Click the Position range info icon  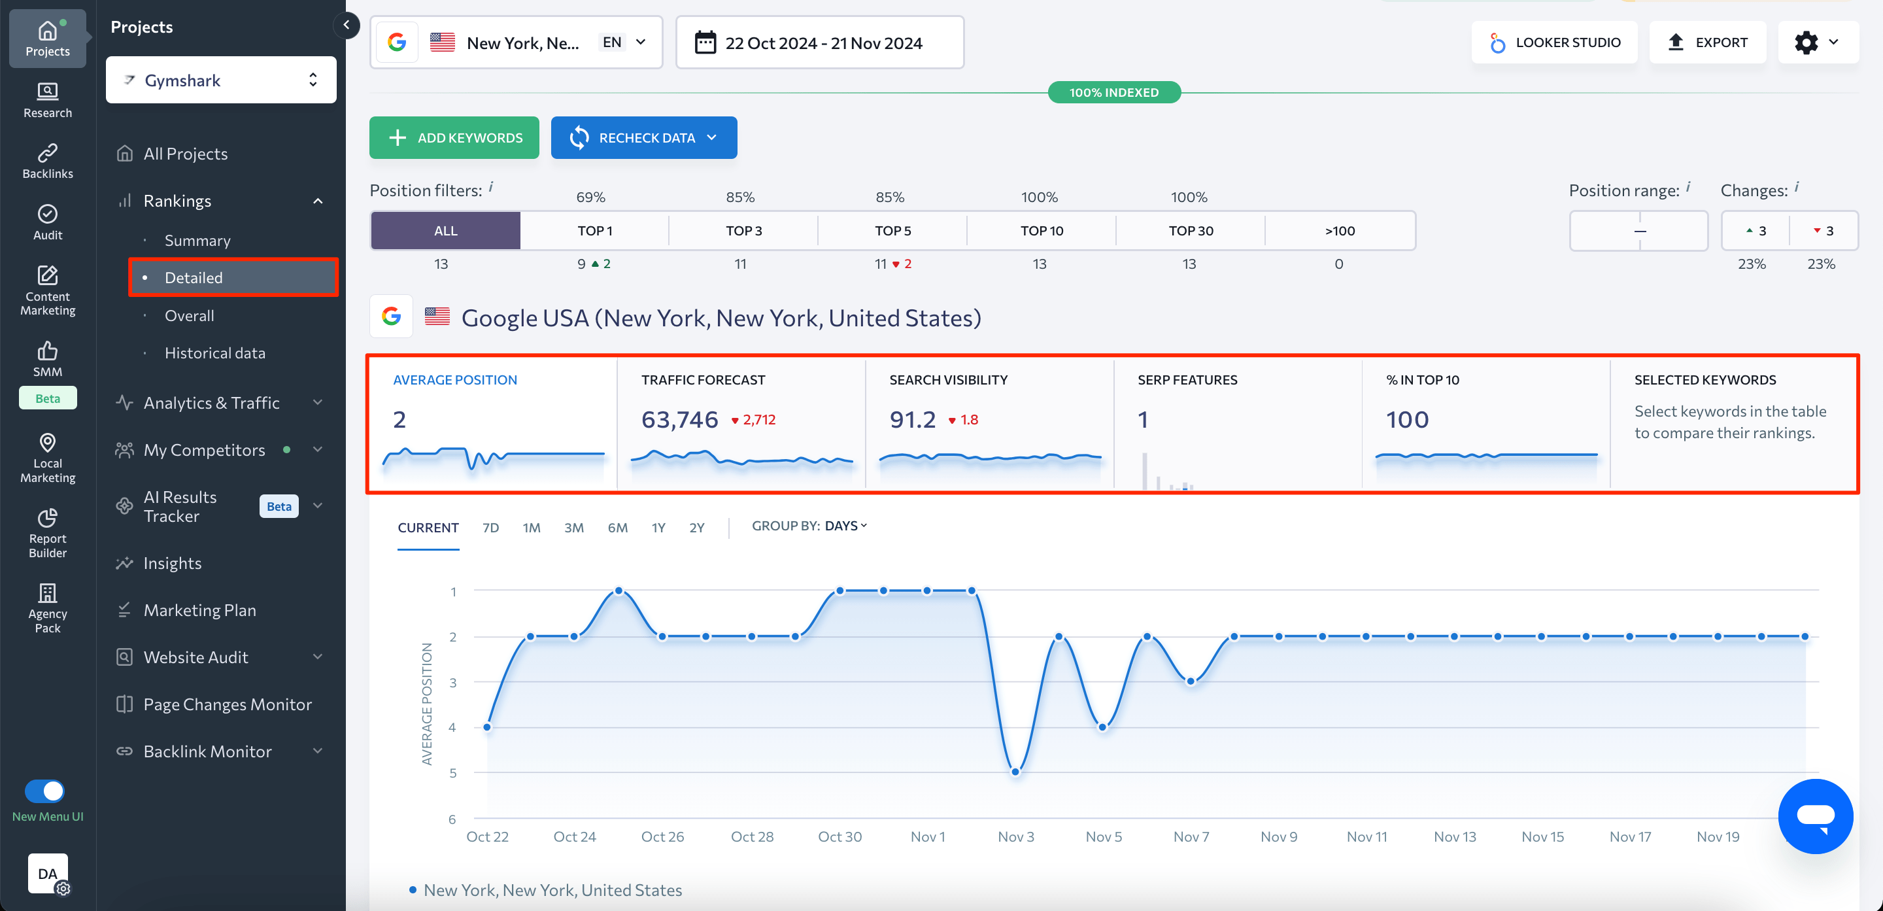(1688, 187)
